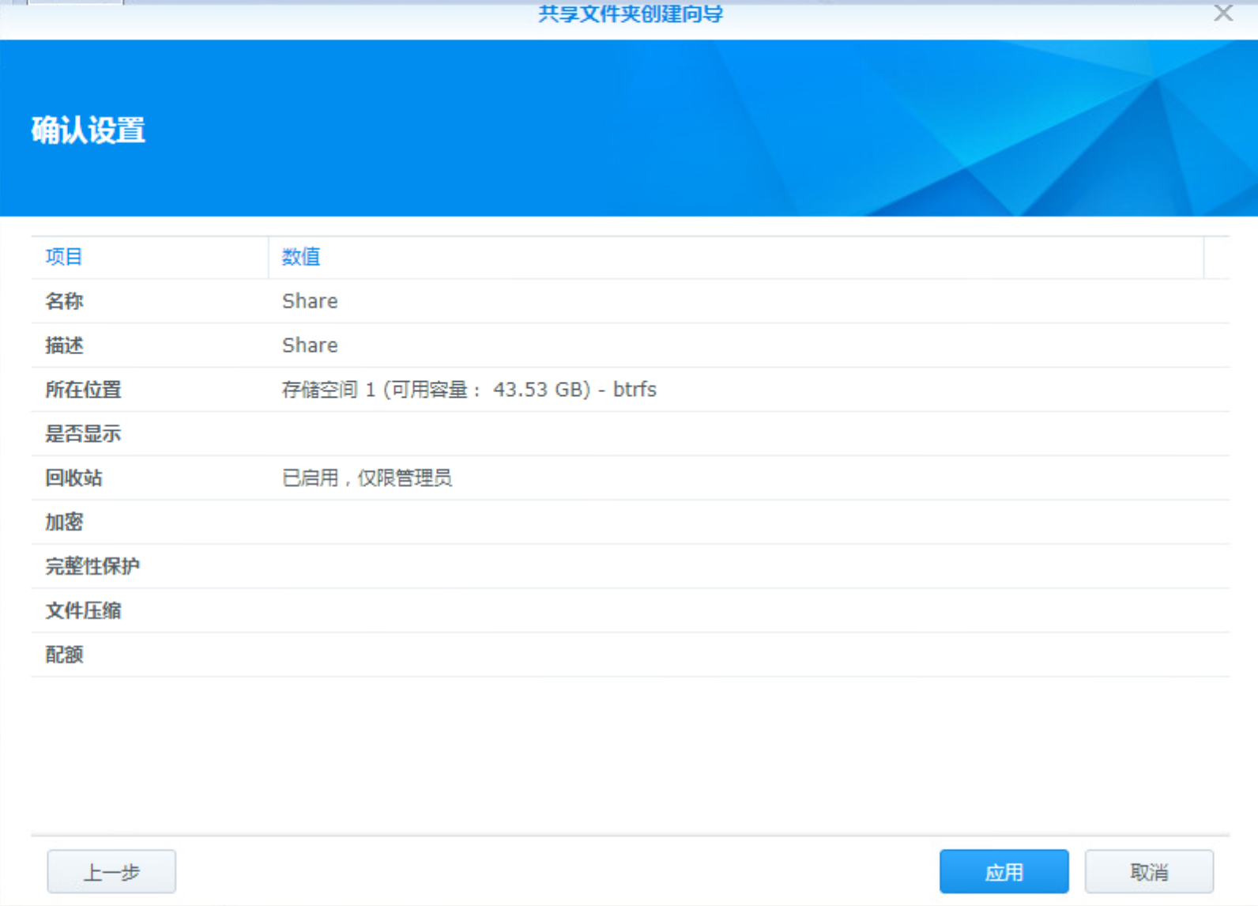Click the 描述 row label
Viewport: 1258px width, 906px height.
coord(64,345)
